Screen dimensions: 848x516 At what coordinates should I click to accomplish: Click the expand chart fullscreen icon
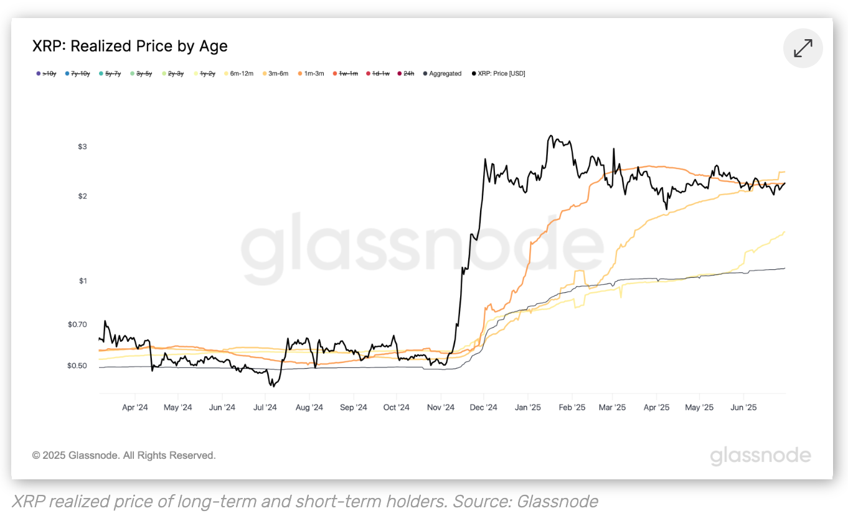coord(803,48)
